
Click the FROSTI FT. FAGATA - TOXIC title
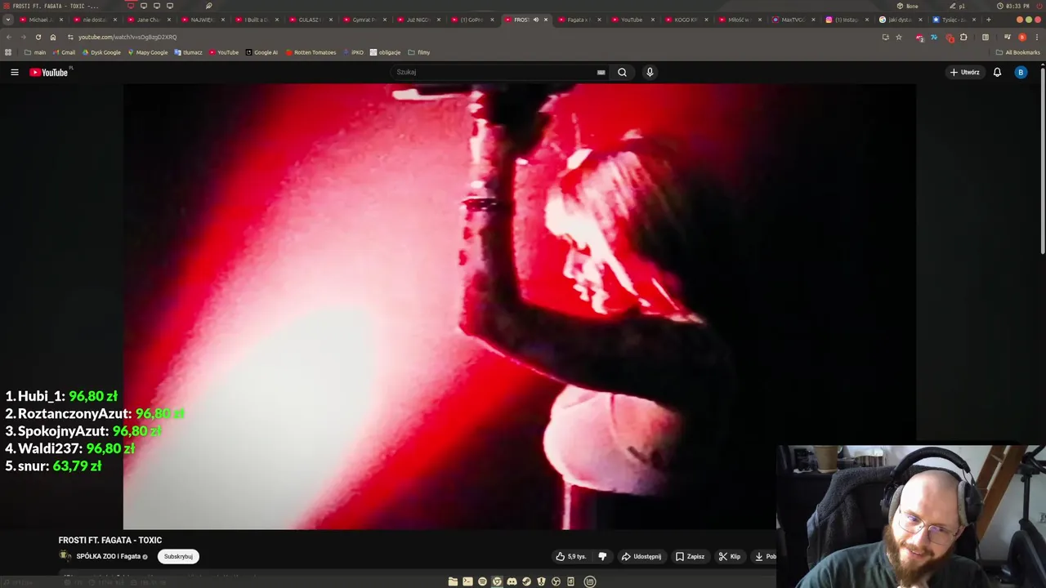110,541
